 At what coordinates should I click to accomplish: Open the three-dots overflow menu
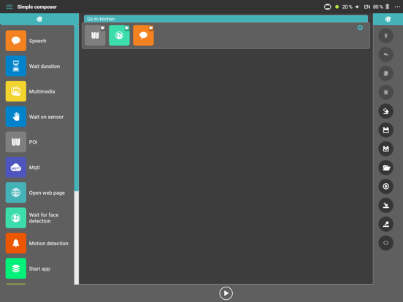pos(397,7)
